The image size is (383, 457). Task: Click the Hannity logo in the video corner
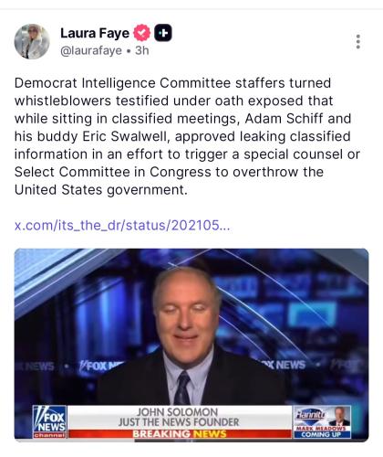click(x=310, y=414)
